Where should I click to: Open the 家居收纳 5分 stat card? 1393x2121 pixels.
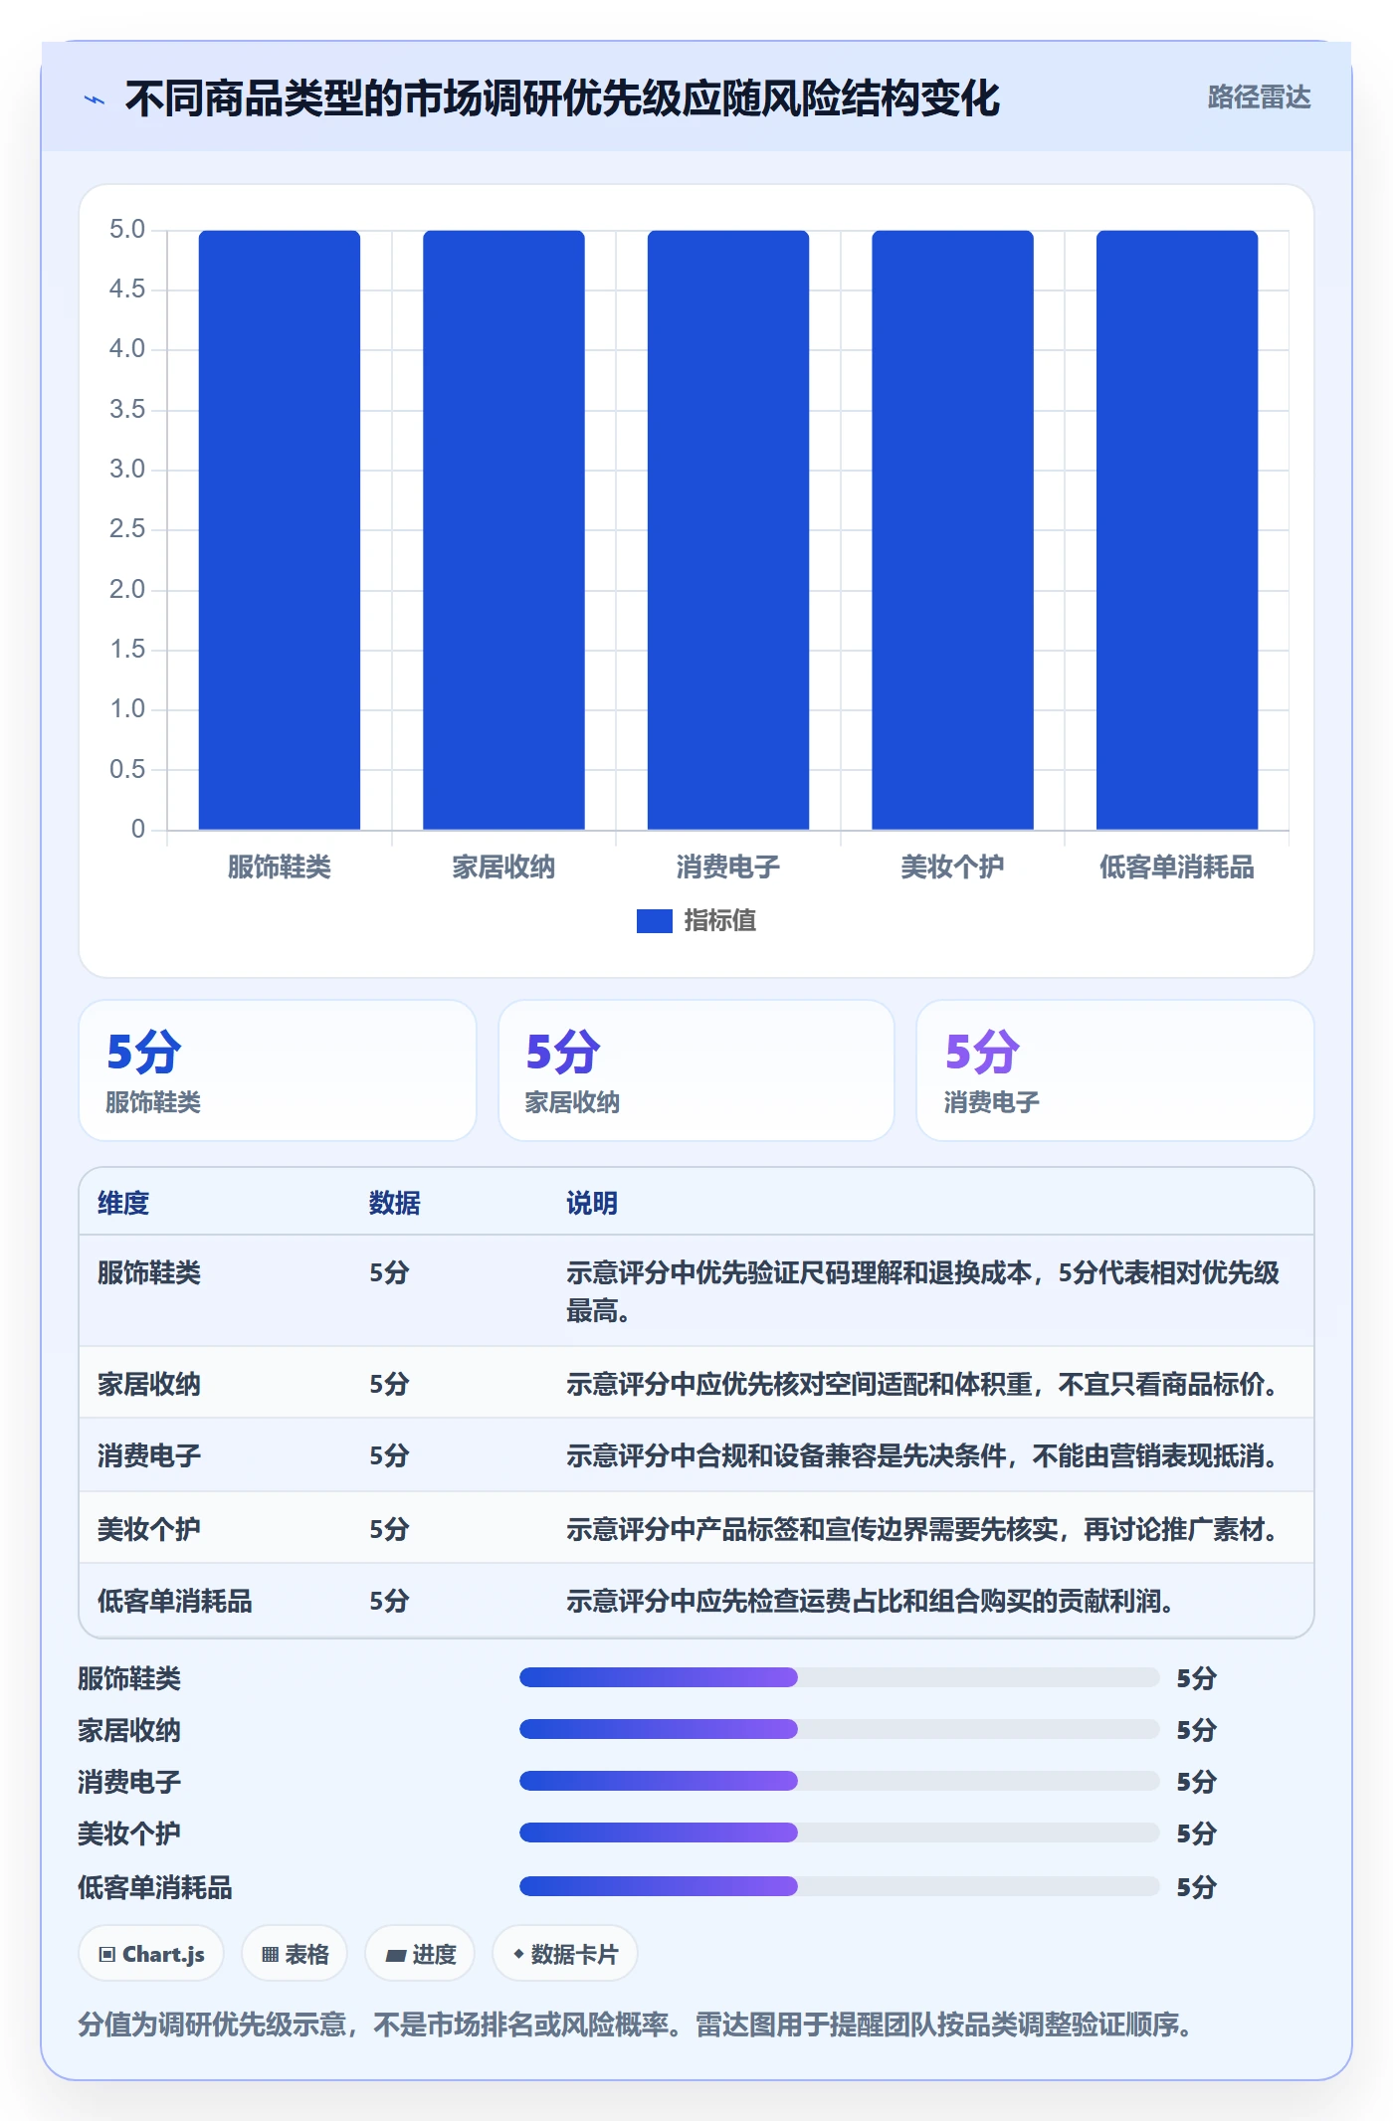click(696, 1070)
